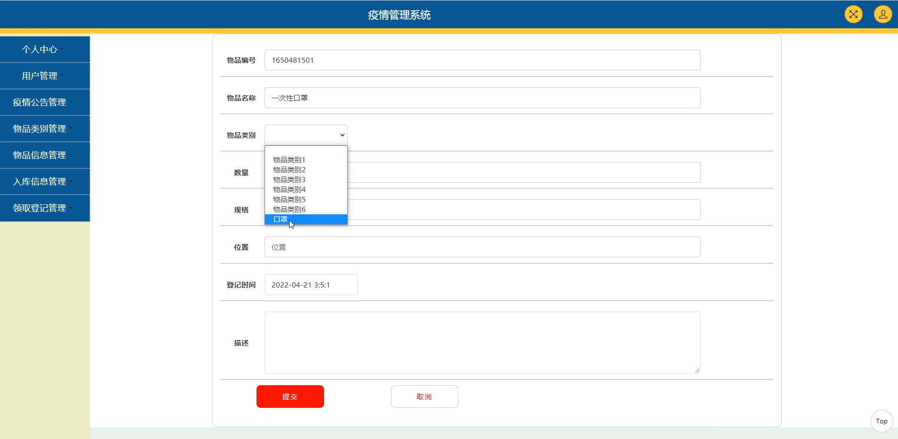The height and width of the screenshot is (439, 898).
Task: Click into the 描述 textarea
Action: (x=482, y=343)
